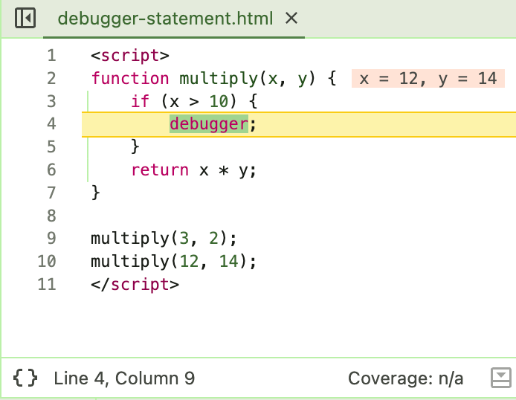Set breakpoint on line number 10
Image resolution: width=516 pixels, height=400 pixels.
(47, 262)
